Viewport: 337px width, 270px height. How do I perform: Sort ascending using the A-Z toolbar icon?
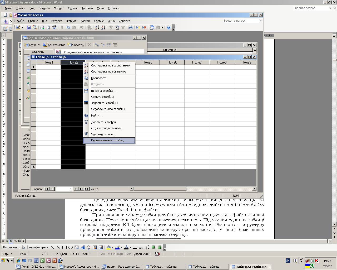[97, 27]
